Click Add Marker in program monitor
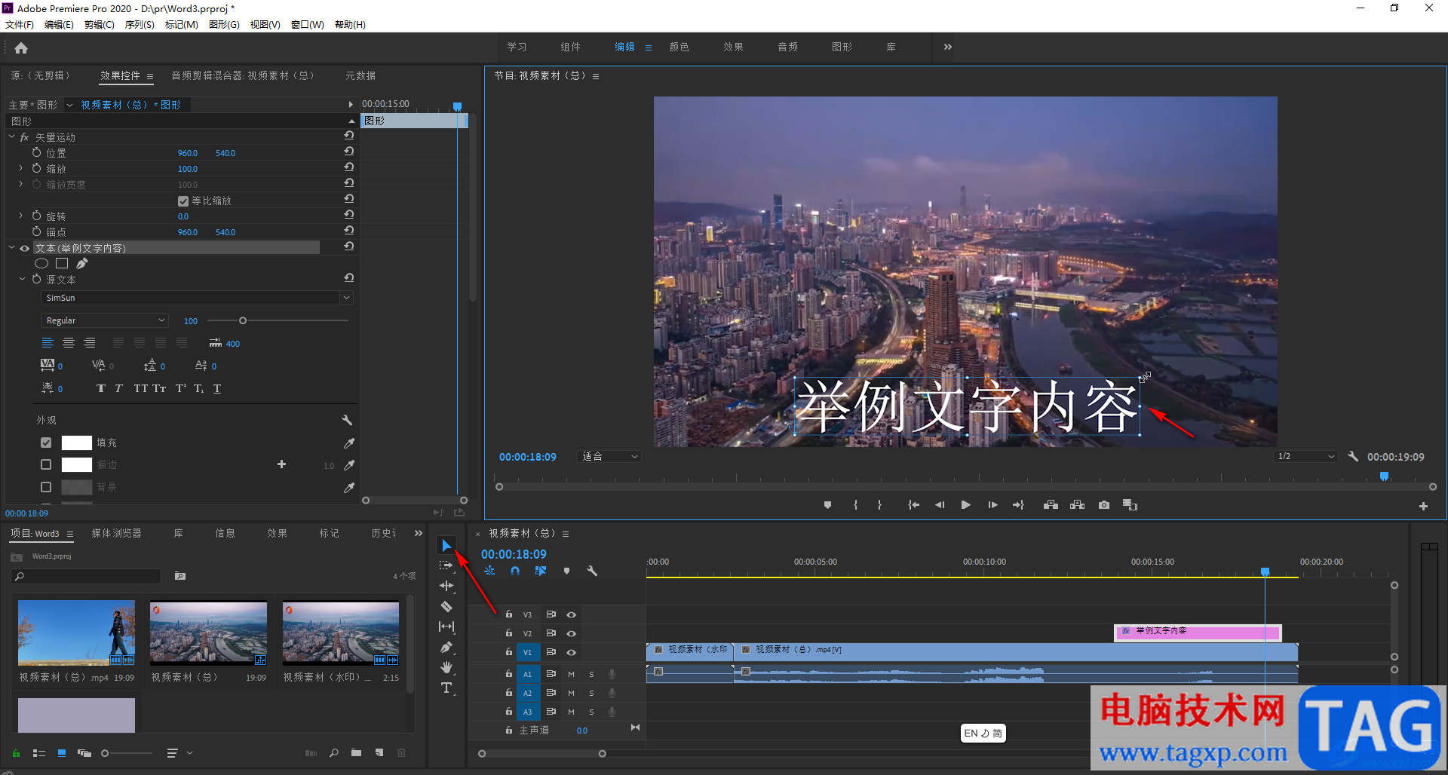1448x775 pixels. pos(827,505)
